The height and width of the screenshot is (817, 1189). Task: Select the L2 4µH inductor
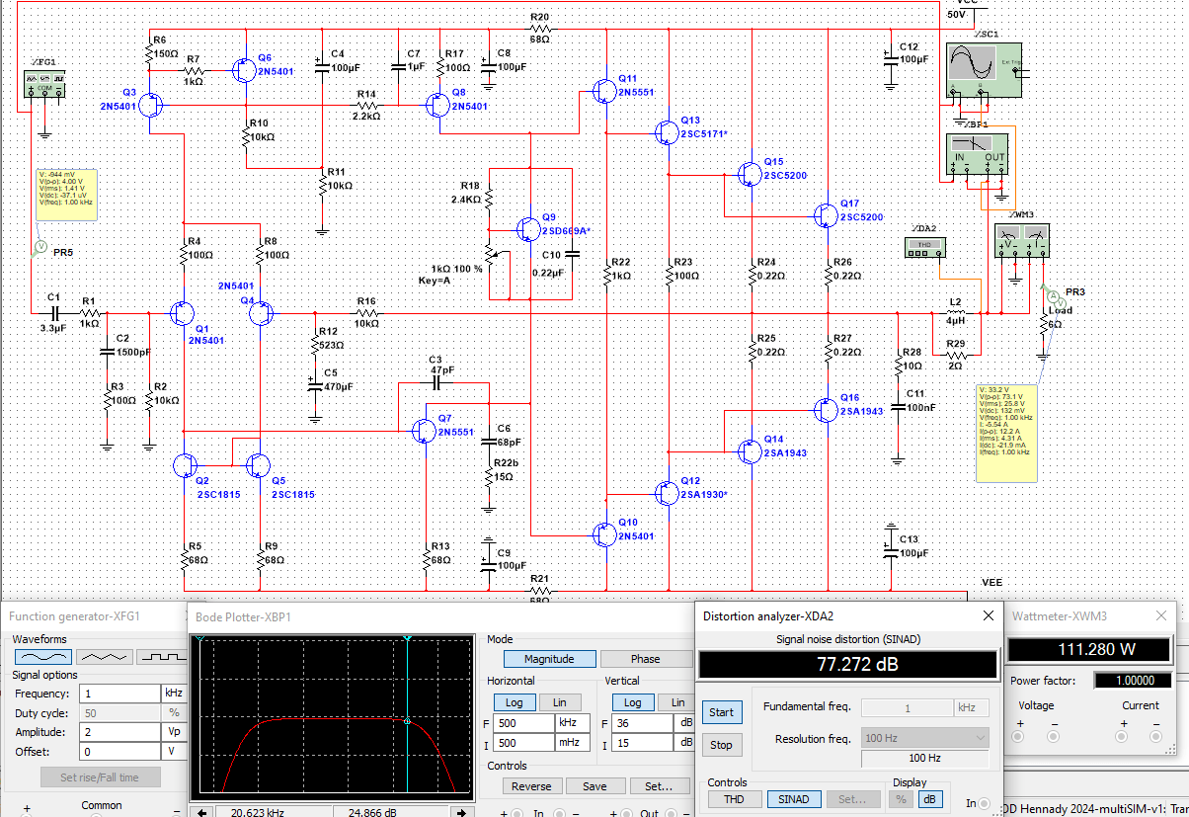(x=955, y=314)
